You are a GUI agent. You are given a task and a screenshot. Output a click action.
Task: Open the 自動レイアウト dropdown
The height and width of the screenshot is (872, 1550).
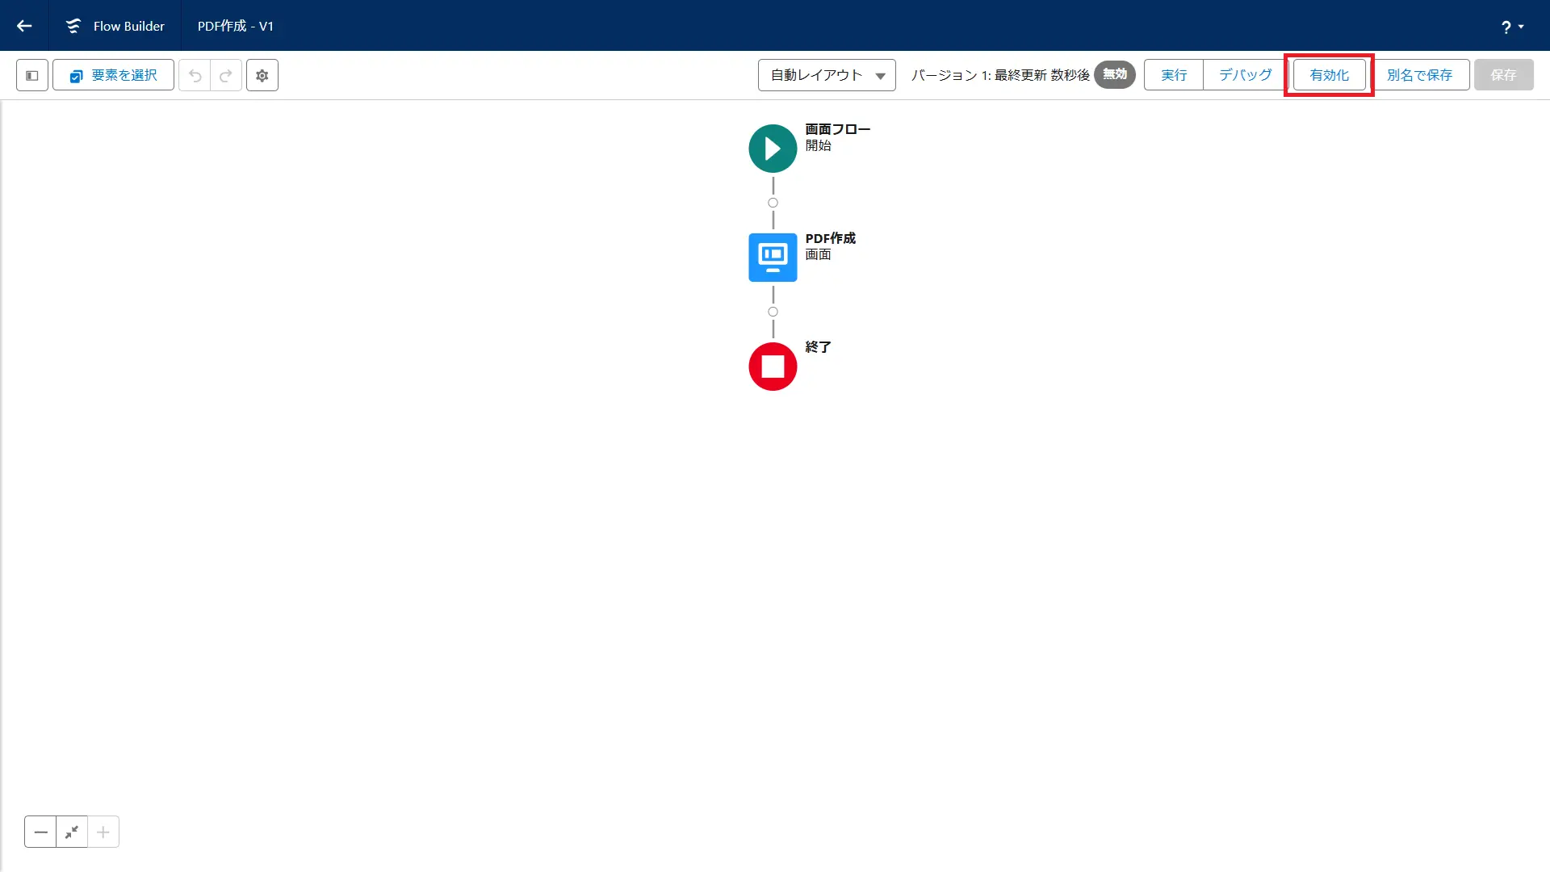(827, 75)
